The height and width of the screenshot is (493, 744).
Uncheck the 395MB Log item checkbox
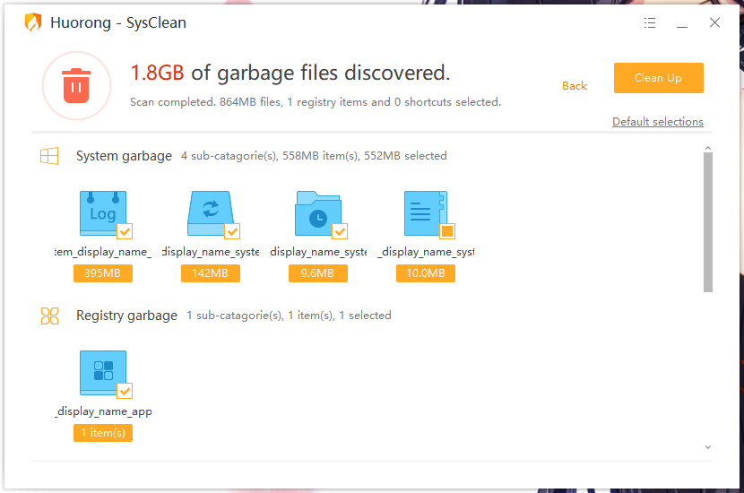point(125,231)
